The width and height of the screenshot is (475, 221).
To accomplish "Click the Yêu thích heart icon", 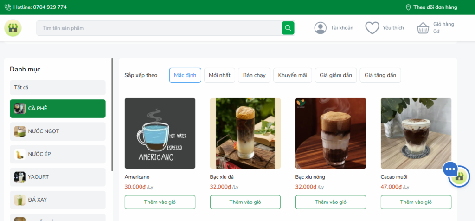I will coord(372,28).
